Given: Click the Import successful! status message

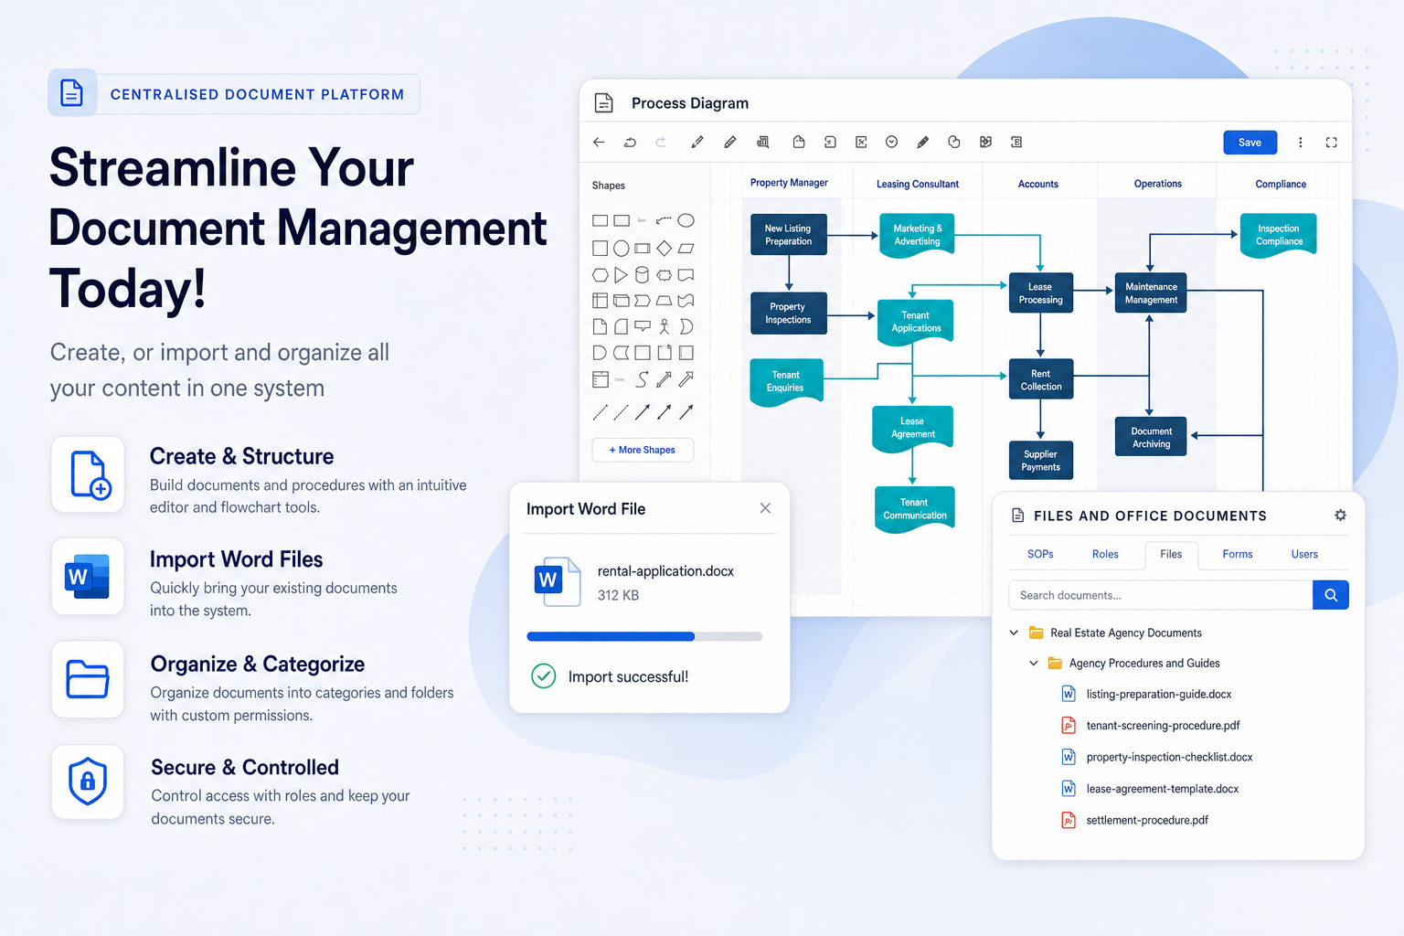Looking at the screenshot, I should point(628,676).
